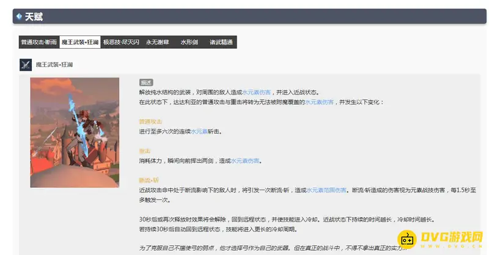This screenshot has height=255, width=489.
Task: Click the 天赋 section header title
Action: [34, 16]
